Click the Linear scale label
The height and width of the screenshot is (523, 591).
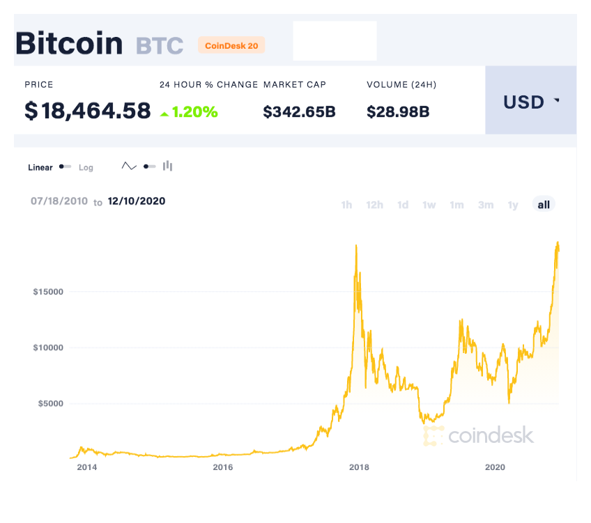[x=40, y=167]
